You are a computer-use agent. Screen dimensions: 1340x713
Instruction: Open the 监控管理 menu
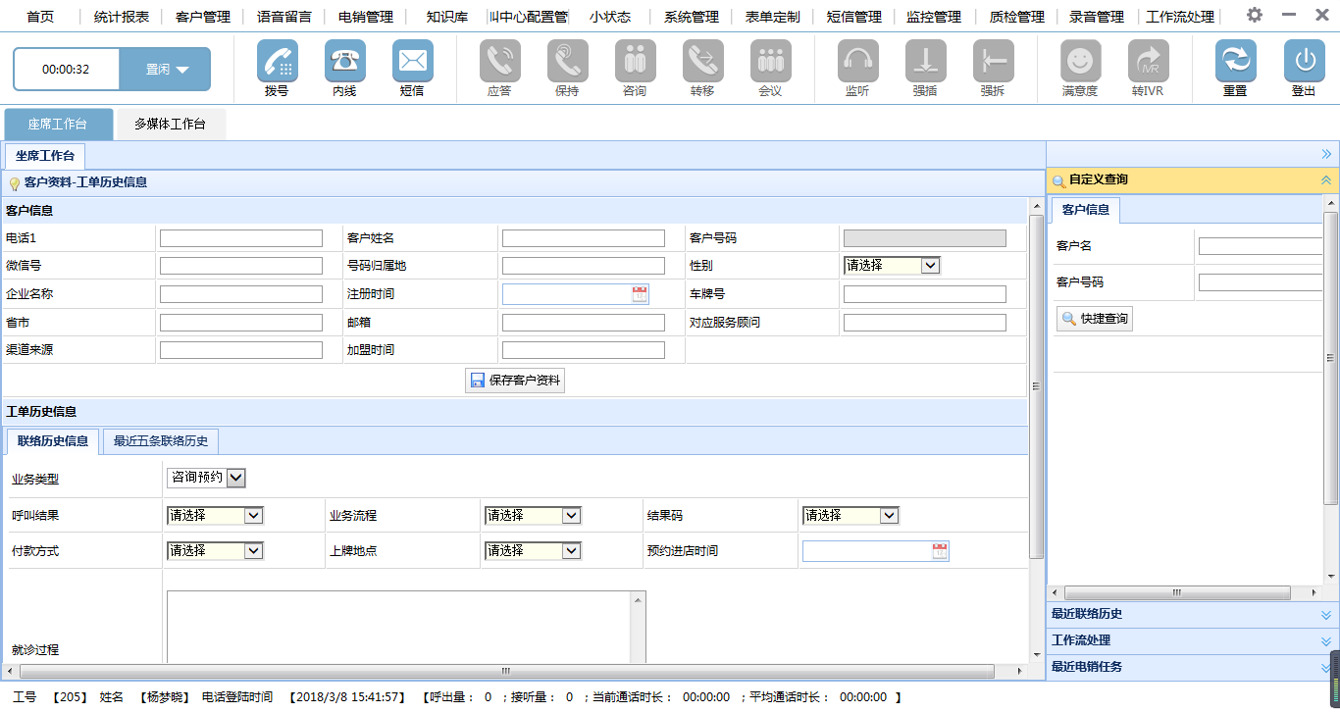(934, 17)
